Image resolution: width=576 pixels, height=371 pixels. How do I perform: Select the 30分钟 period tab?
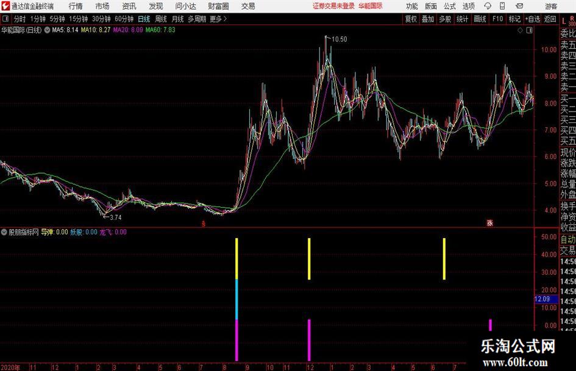coord(101,19)
